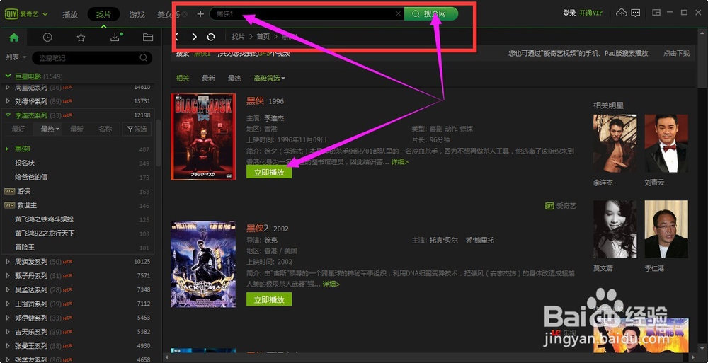Sort sidebar list by 名称
Viewport: 708px width, 363px height.
point(105,129)
